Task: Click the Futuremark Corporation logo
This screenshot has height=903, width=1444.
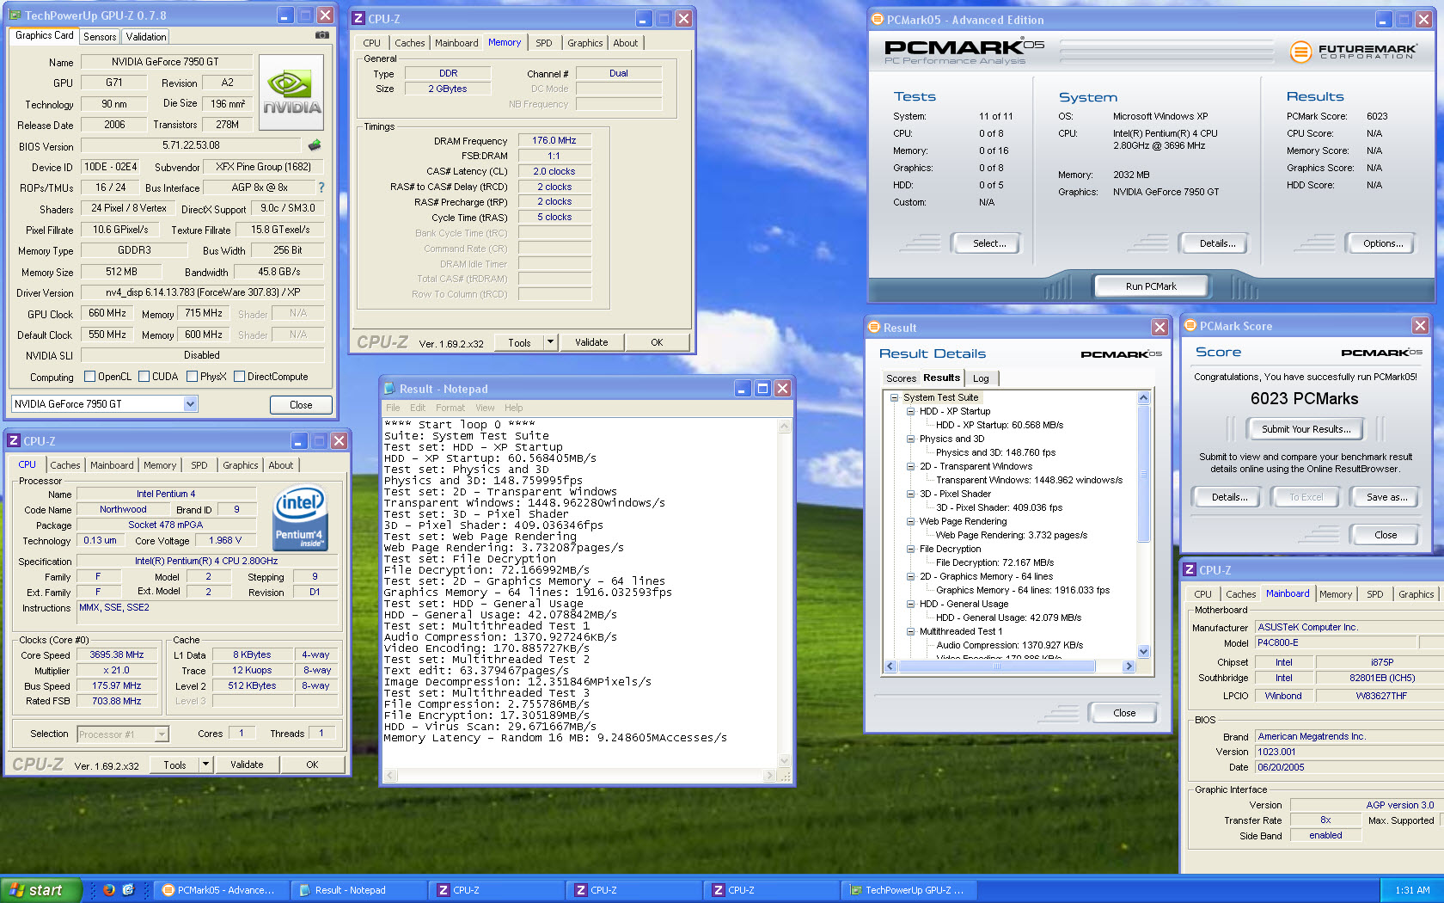Action: (1352, 52)
